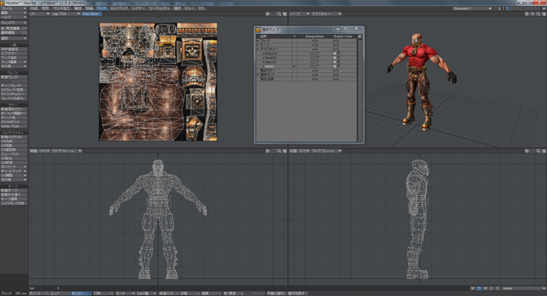The width and height of the screenshot is (547, 296).
Task: Click the vertex map window's vertical scrollbar
Action: (360, 90)
